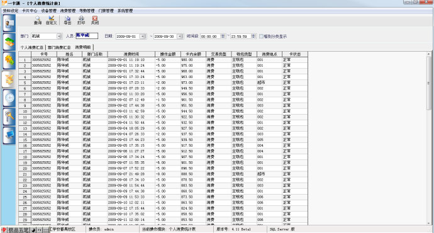Viewport: 434px width, 233px height.
Task: Open the green card stack sidebar icon
Action: pyautogui.click(x=9, y=42)
